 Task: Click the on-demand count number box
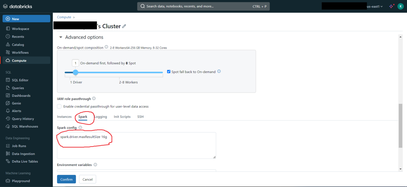[x=75, y=63]
